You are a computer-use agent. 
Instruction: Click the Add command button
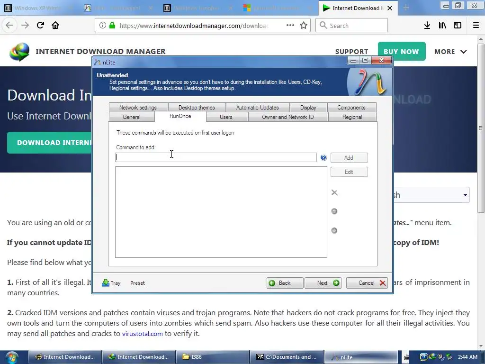tap(349, 157)
